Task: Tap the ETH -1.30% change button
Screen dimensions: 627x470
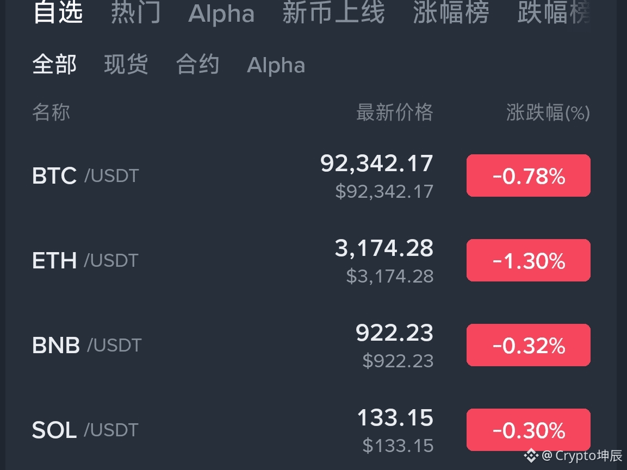Action: [x=528, y=260]
